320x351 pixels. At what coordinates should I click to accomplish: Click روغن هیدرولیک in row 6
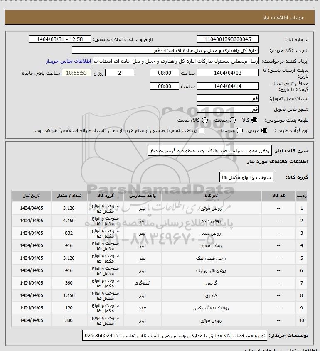tap(211, 271)
